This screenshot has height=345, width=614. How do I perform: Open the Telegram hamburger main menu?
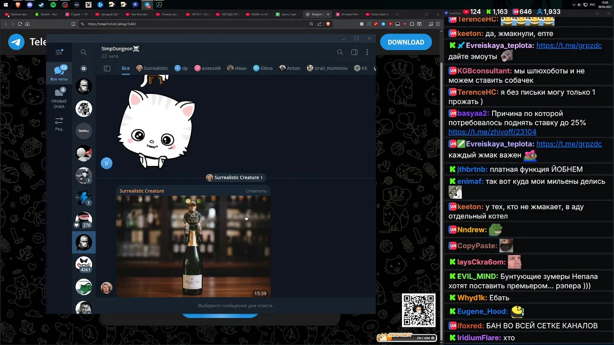[59, 52]
